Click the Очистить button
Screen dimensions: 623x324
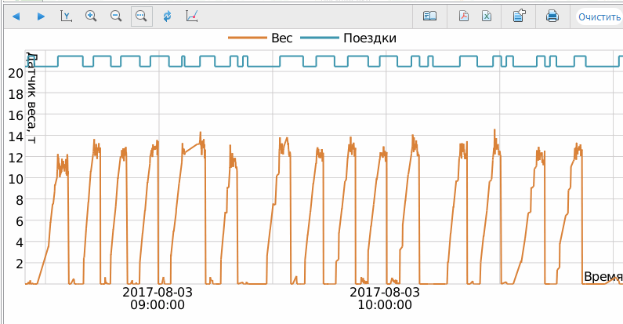point(599,16)
